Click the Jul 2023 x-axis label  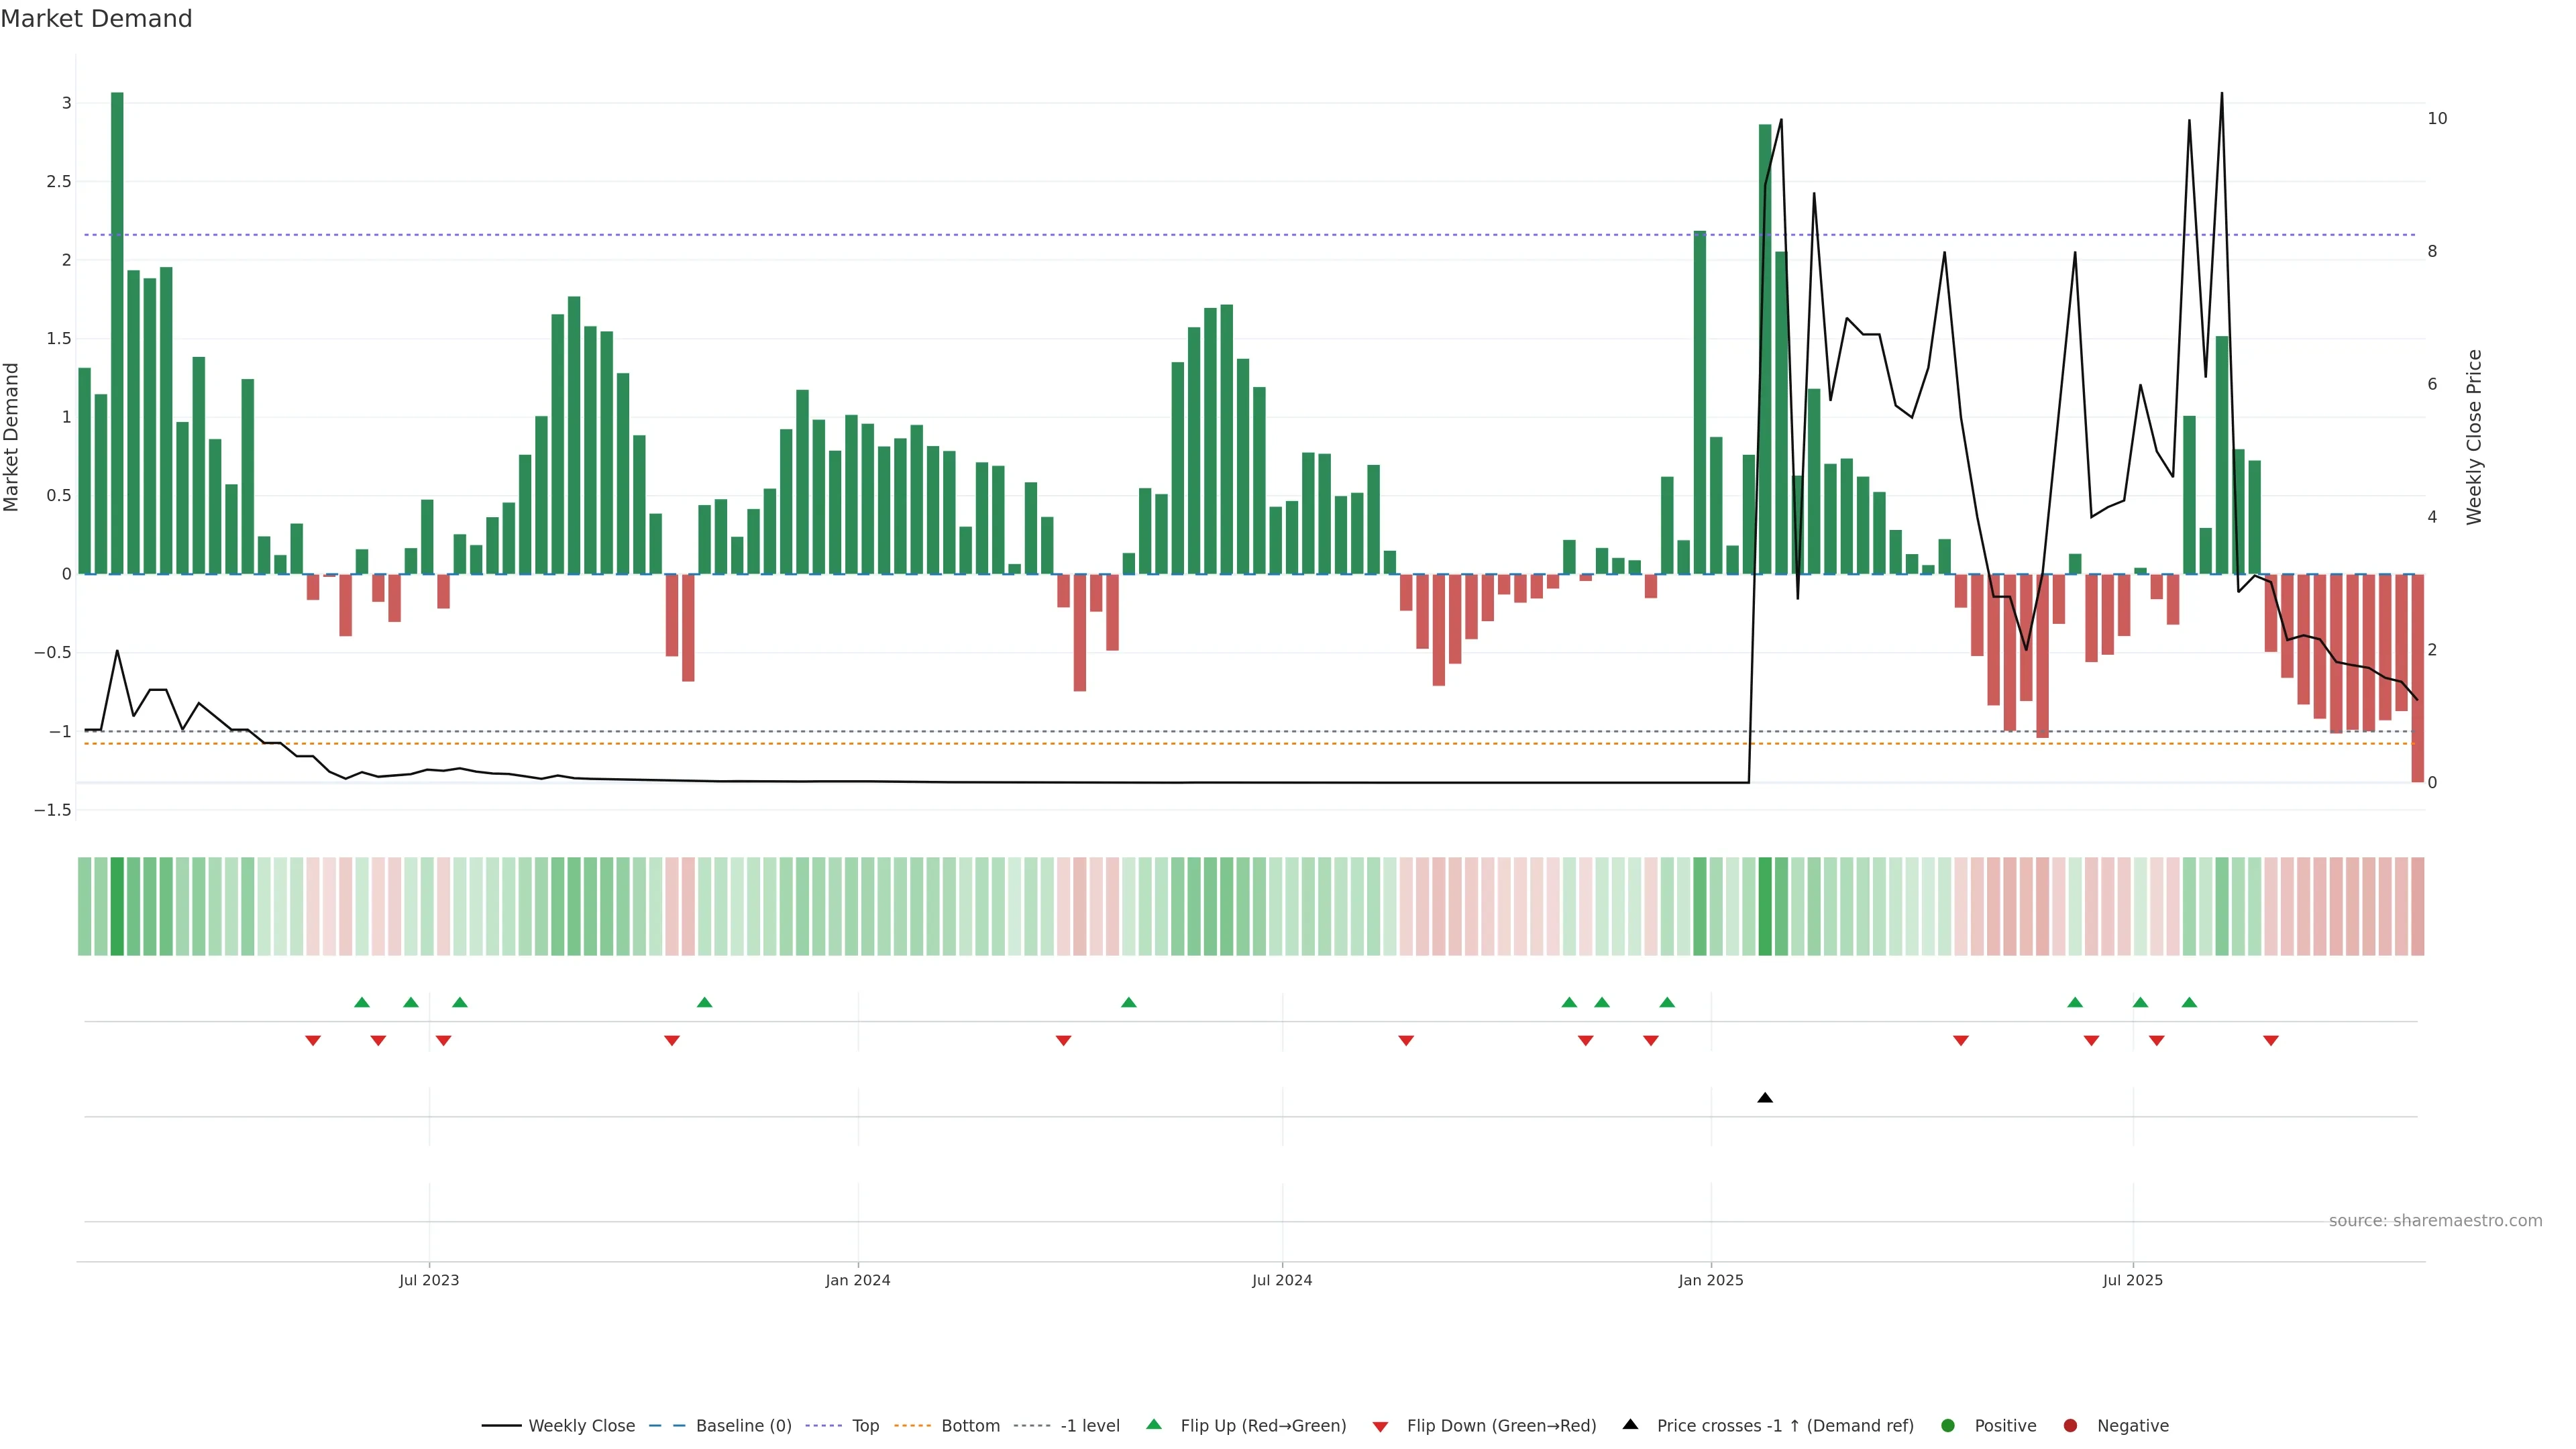(x=429, y=1280)
